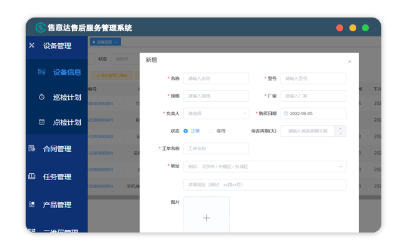Open 点检计划 in the sidebar

67,122
